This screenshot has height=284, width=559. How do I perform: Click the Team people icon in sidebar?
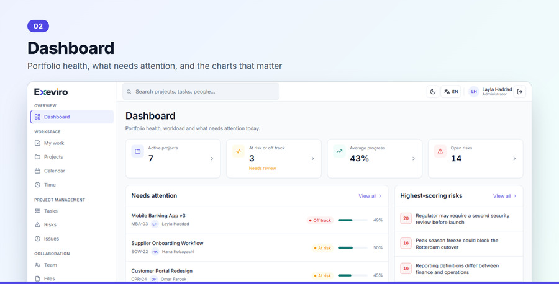click(x=37, y=265)
